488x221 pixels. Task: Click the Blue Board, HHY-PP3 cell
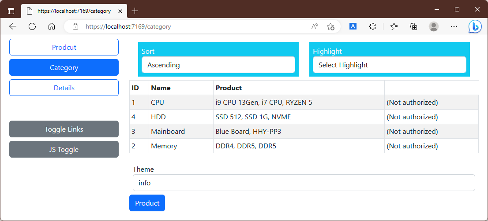click(299, 131)
